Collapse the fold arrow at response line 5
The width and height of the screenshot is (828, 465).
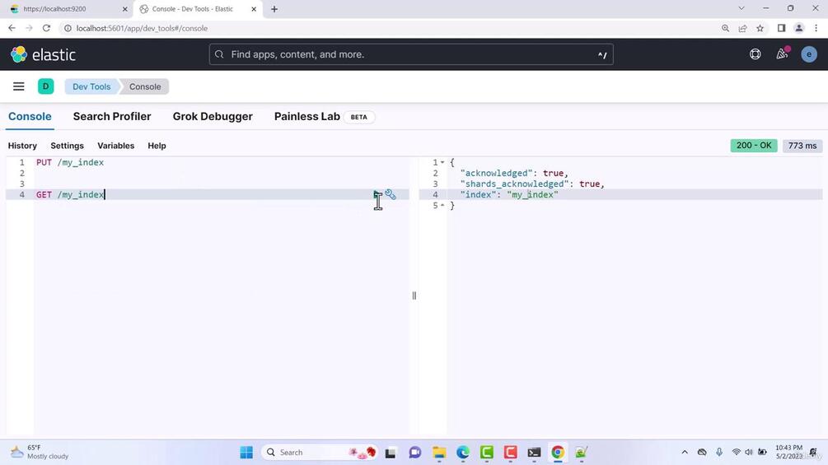click(442, 206)
